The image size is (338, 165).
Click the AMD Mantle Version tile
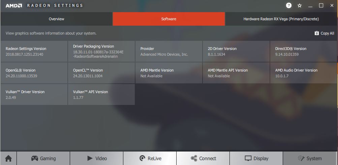tap(169, 73)
